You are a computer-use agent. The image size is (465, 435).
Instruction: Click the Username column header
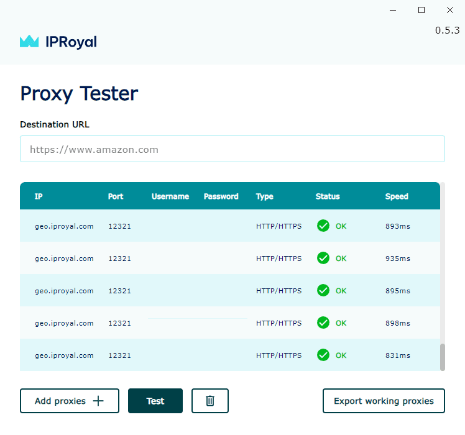(x=170, y=196)
